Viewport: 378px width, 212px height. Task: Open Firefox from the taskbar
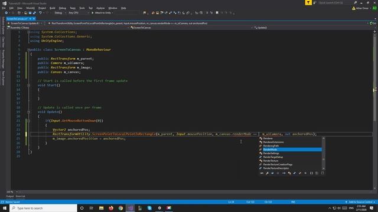[111, 208]
